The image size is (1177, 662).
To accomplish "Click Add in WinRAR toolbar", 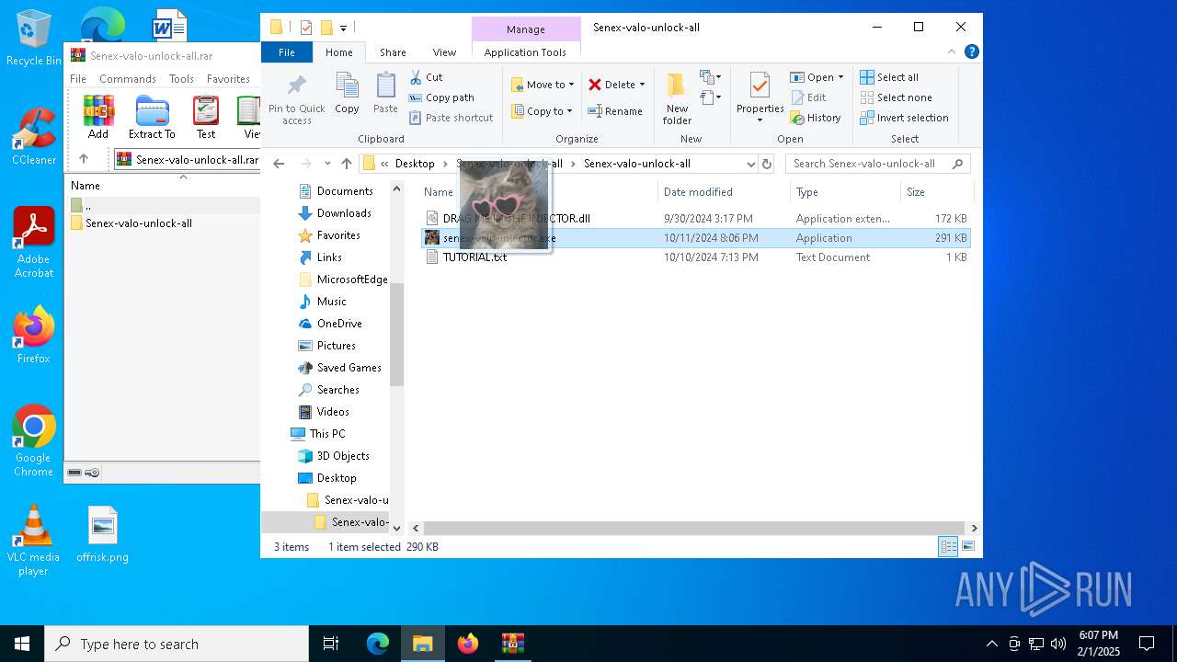I will click(98, 117).
